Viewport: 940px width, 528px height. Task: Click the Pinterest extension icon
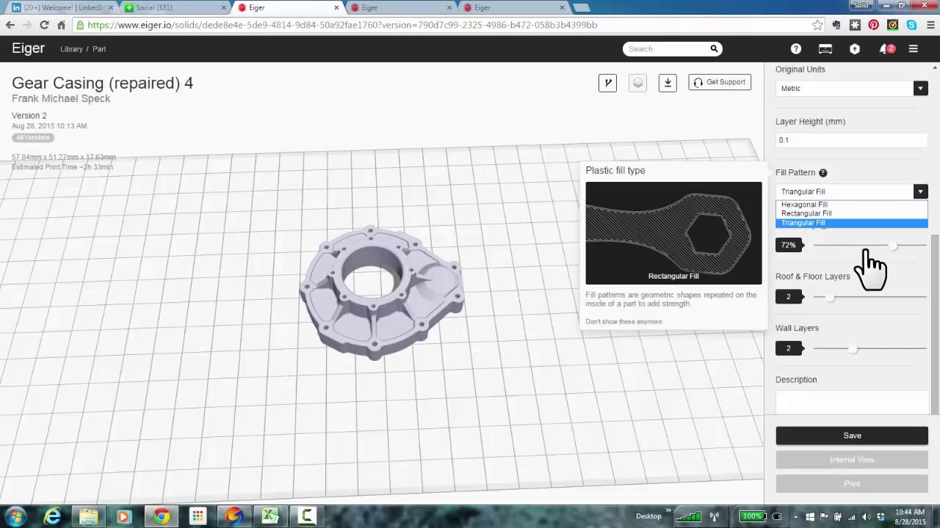click(873, 25)
